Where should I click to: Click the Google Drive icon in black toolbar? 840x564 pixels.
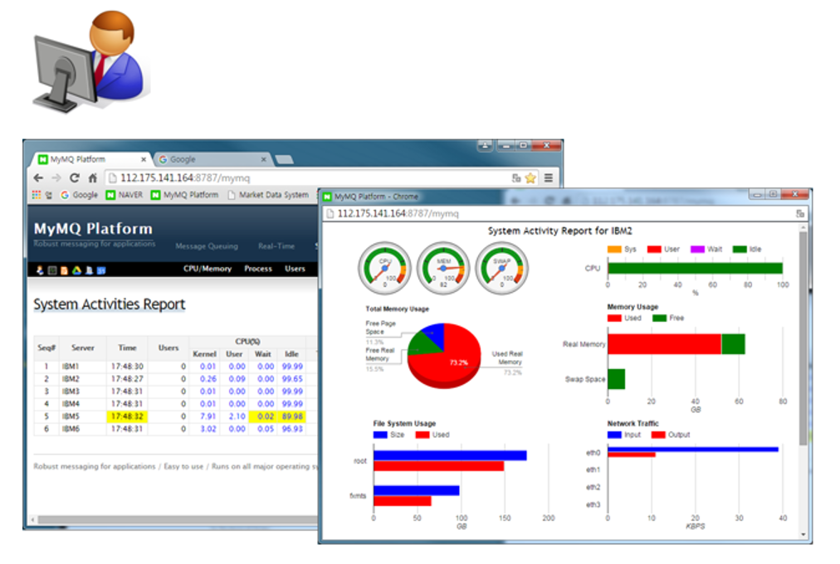(x=76, y=270)
